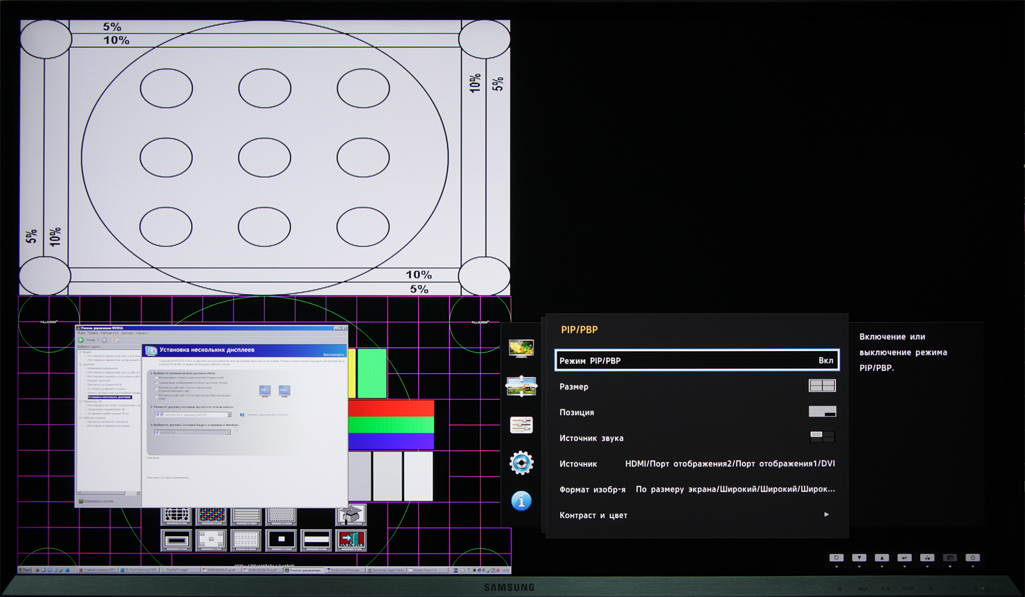Toggle Режим PIP/PBP mode setting
Screen dimensions: 1025x597
pyautogui.click(x=696, y=361)
